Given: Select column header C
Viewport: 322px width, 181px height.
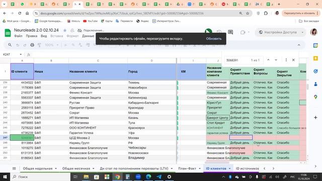Looking at the screenshot, I should 98,60.
